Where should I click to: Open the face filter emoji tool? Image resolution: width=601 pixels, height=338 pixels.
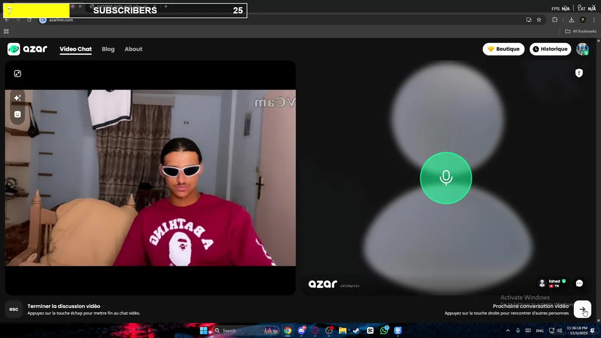pos(17,114)
